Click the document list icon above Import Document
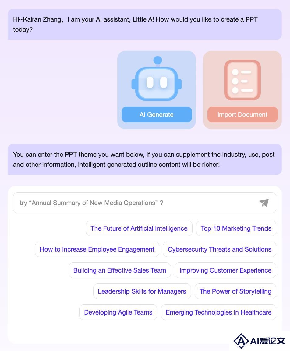This screenshot has width=290, height=351. pos(242,80)
